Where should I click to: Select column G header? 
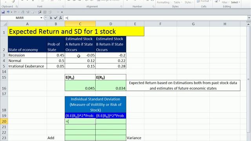pyautogui.click(x=193, y=24)
